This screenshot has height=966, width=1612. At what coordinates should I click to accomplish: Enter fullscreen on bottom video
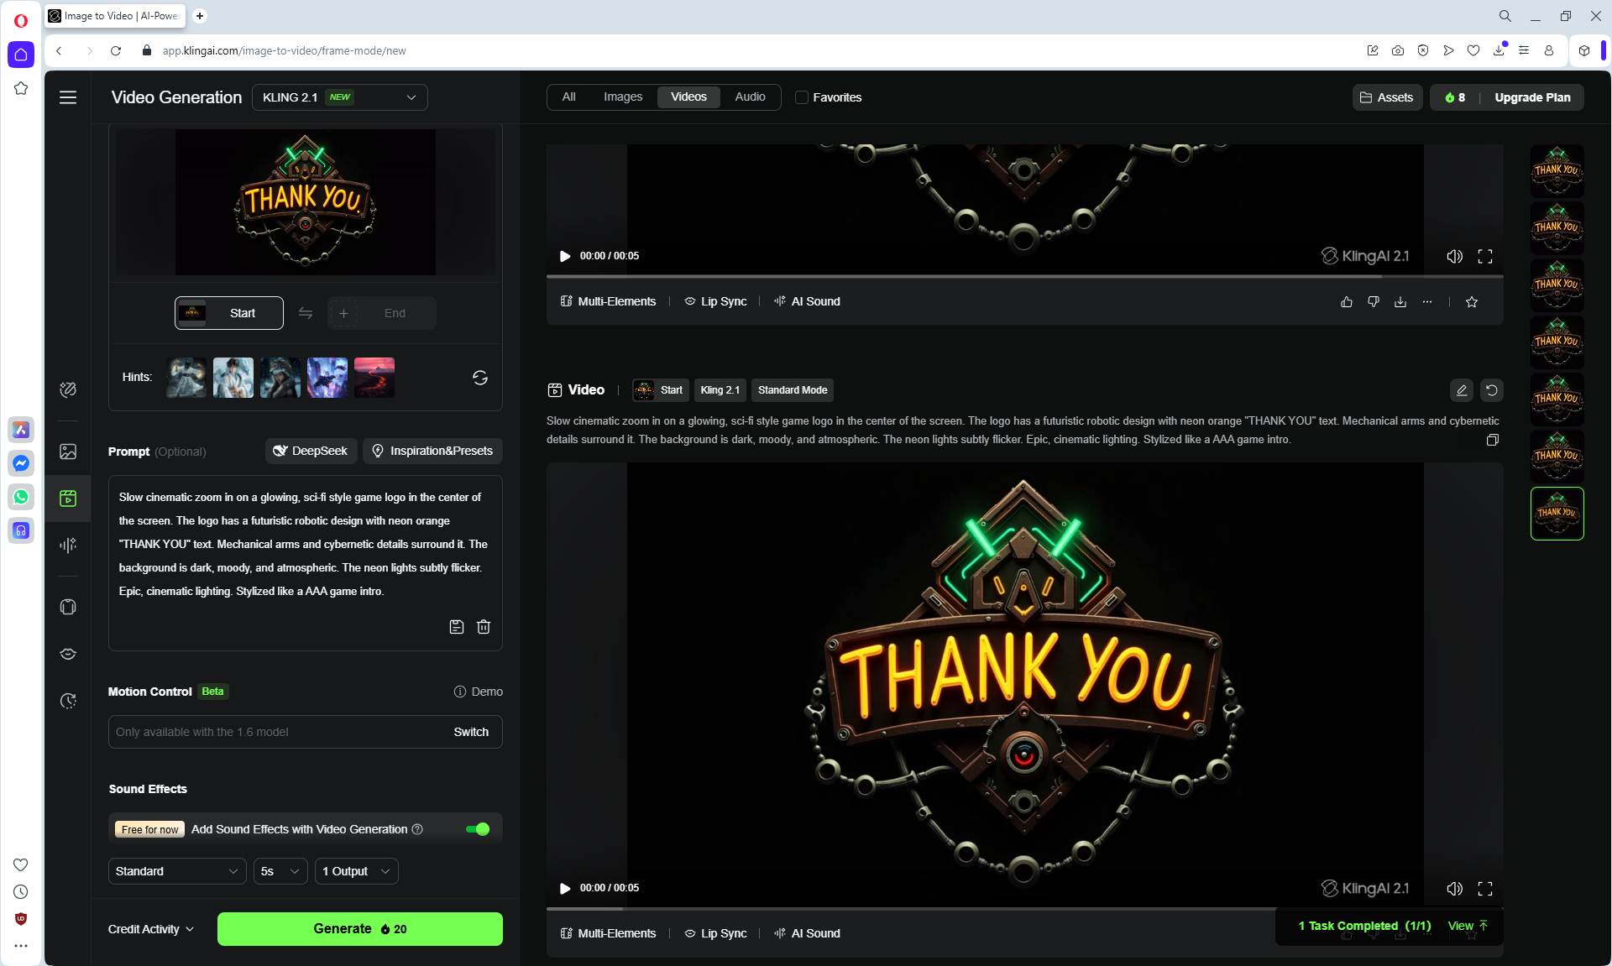1484,888
